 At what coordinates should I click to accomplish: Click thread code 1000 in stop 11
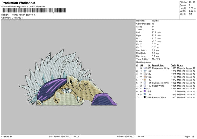point(174,98)
